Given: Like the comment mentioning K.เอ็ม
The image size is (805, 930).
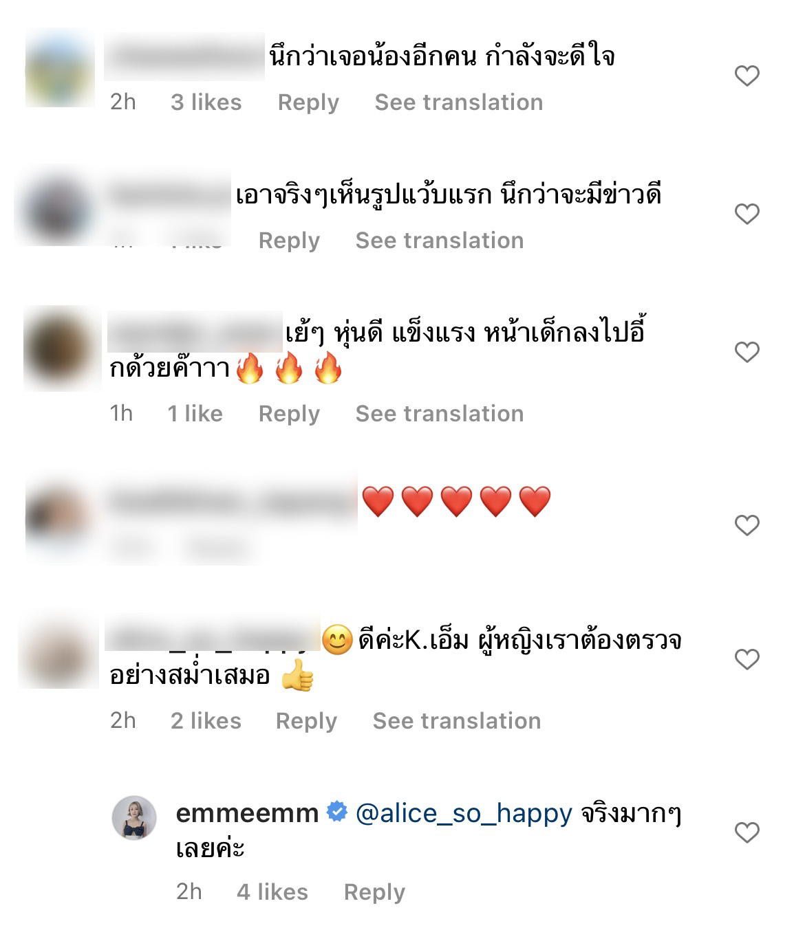Looking at the screenshot, I should [747, 659].
